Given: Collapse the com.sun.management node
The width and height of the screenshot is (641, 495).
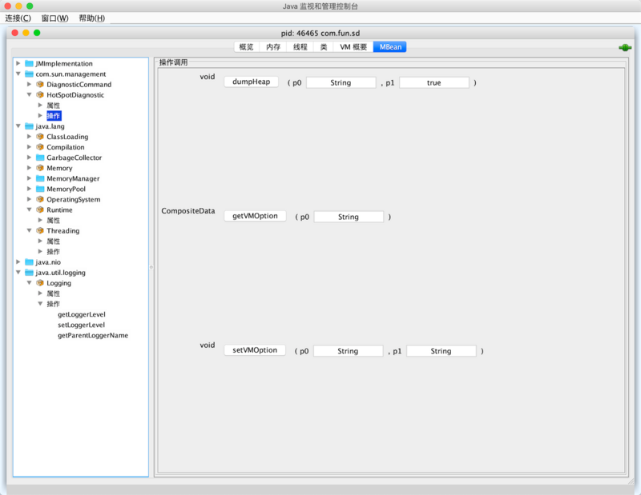Looking at the screenshot, I should click(x=18, y=74).
